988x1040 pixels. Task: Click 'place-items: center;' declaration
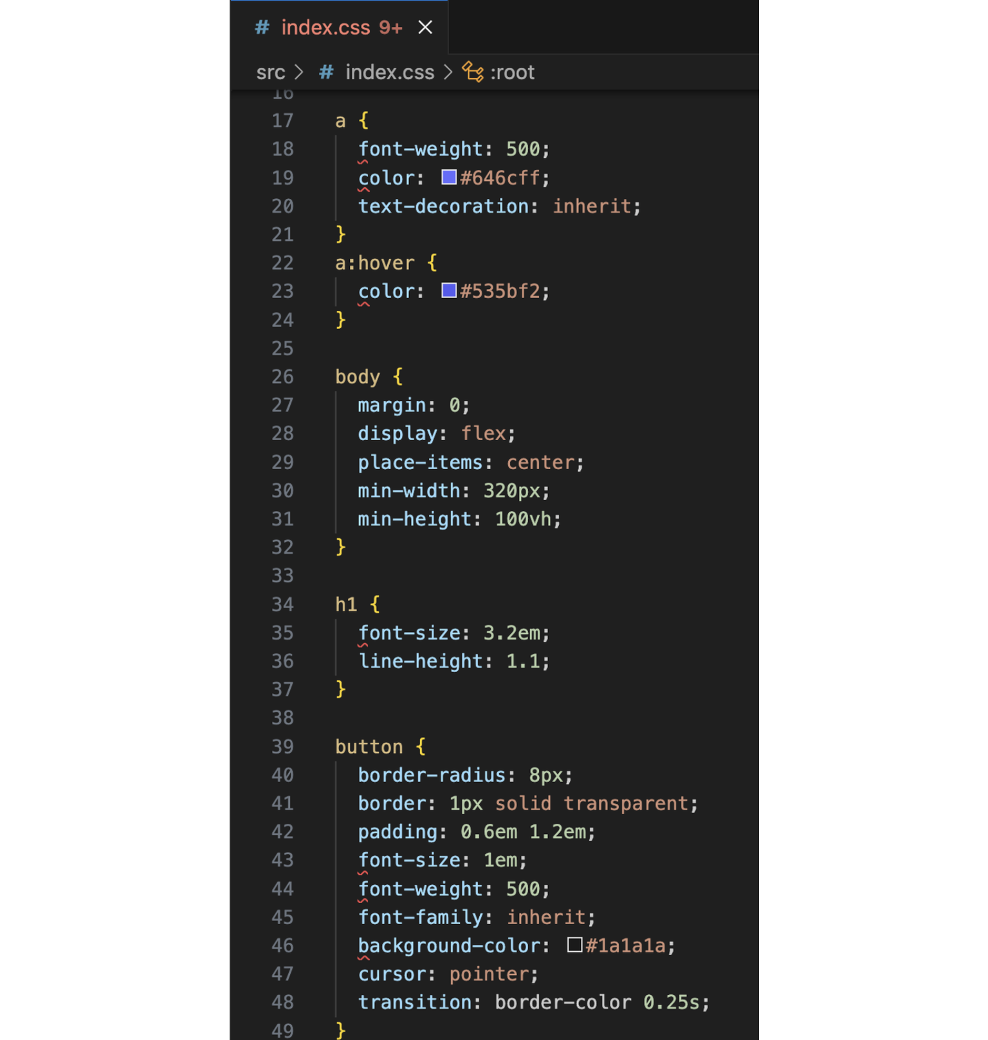coord(471,463)
